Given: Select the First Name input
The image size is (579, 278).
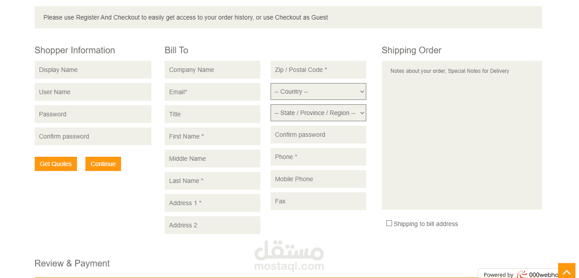Looking at the screenshot, I should [212, 136].
